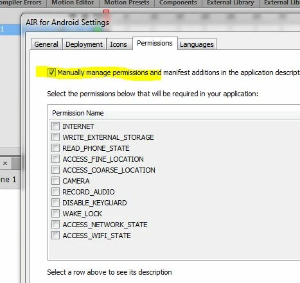The height and width of the screenshot is (283, 300).
Task: Tick the ACCESS_WIFI_STATE checkbox
Action: point(55,236)
